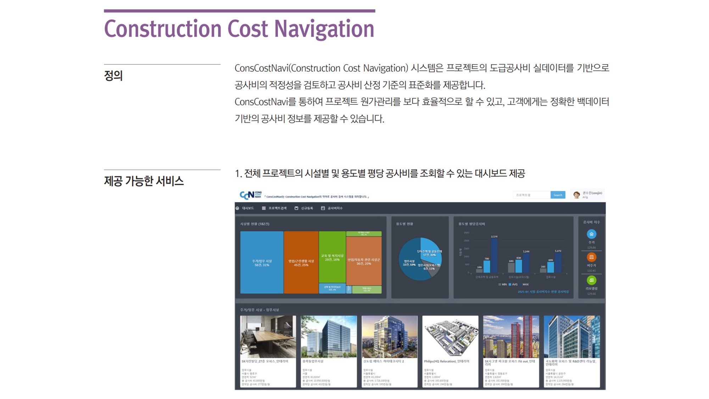Viewport: 709px width, 399px height.
Task: Click the 2025-01 시점 공사비지수 link text
Action: tap(543, 292)
